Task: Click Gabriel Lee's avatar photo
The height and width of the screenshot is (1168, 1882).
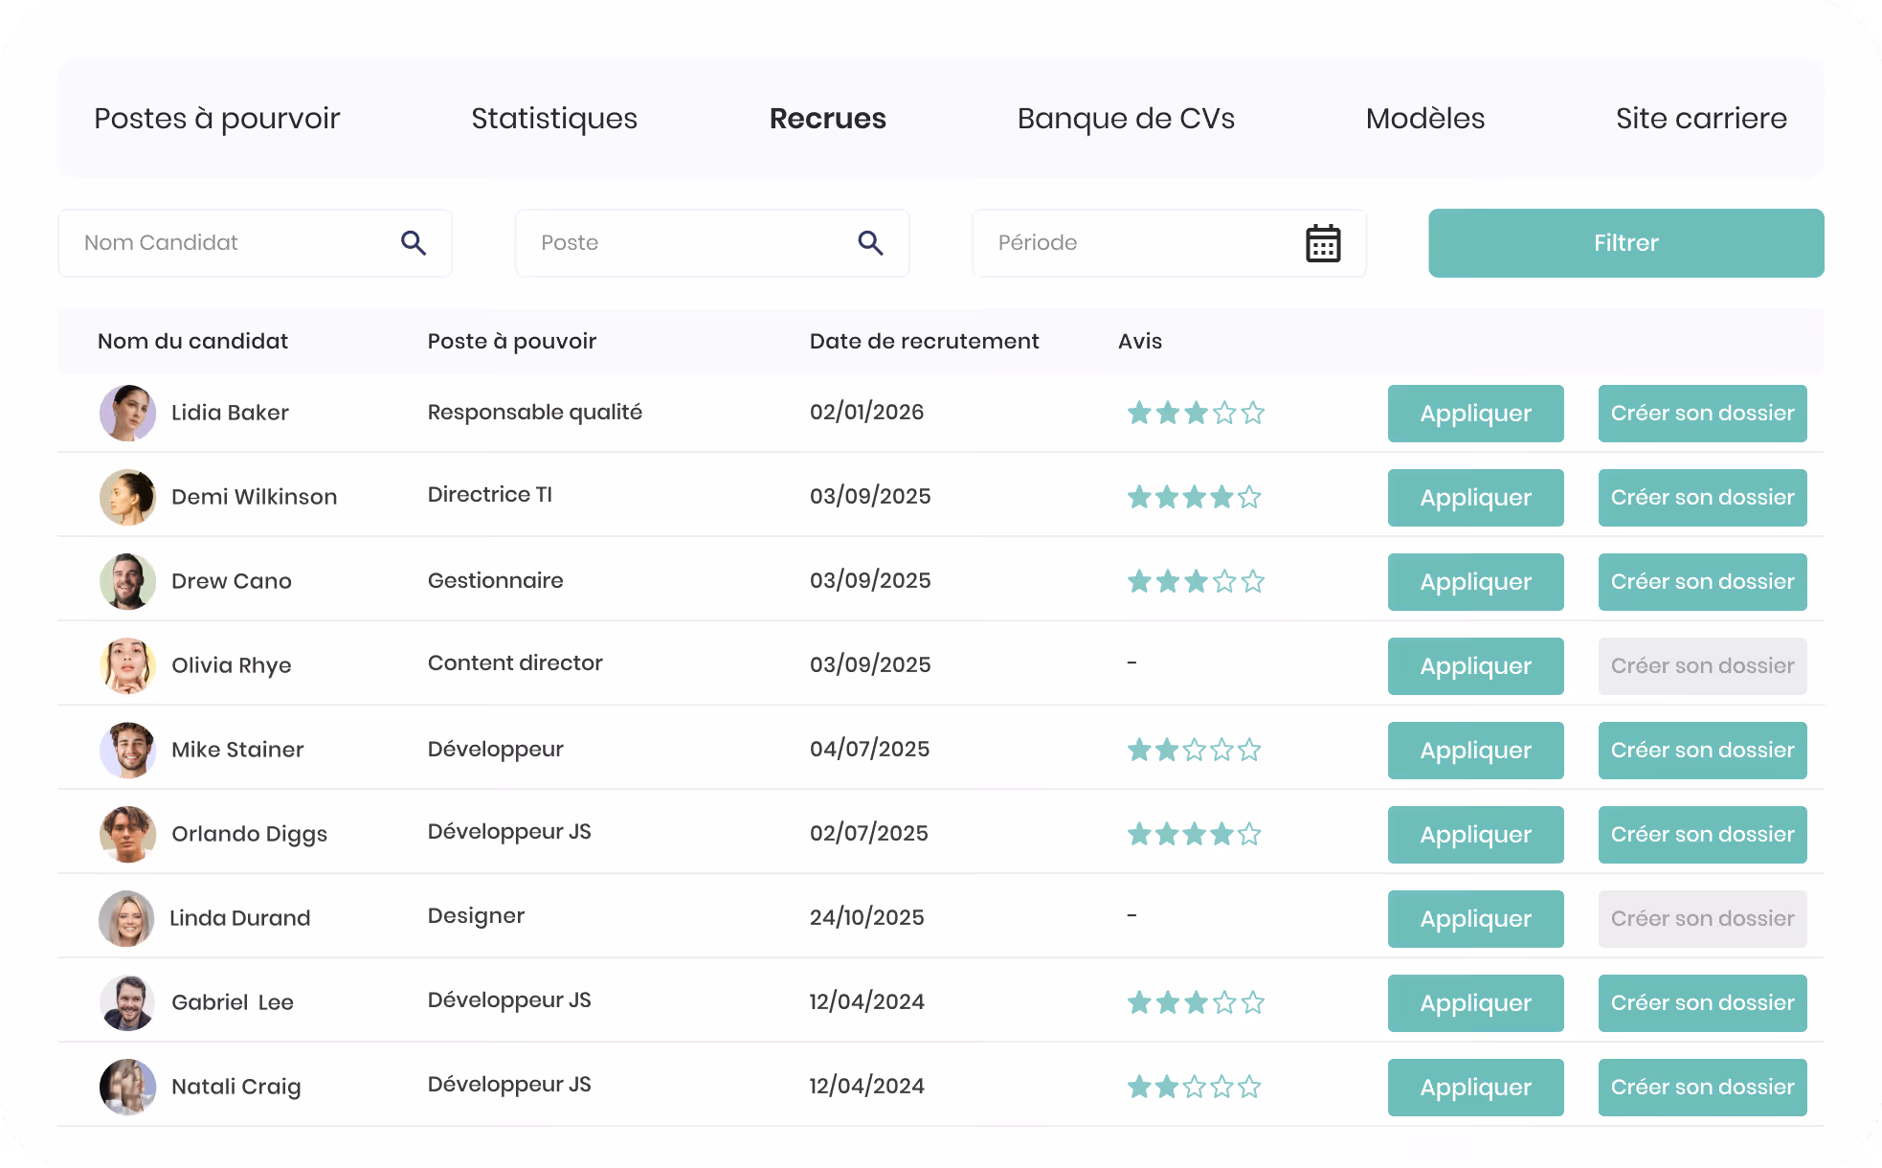Action: point(127,1002)
